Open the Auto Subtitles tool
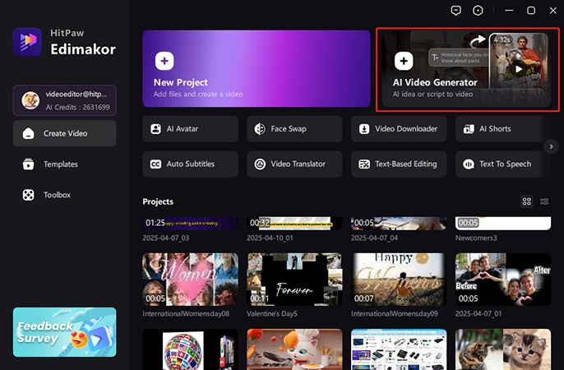The width and height of the screenshot is (564, 370). tap(190, 164)
